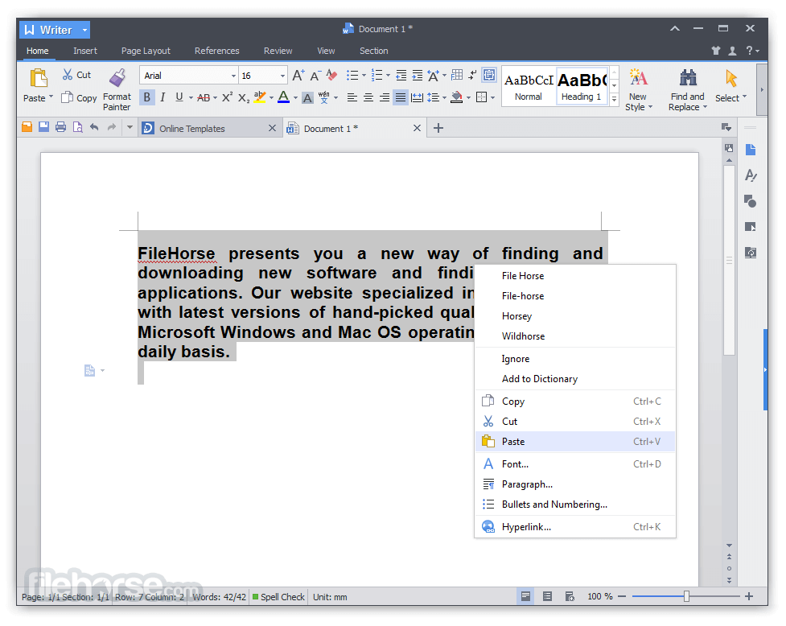The height and width of the screenshot is (626, 786).
Task: Click the Print icon in quick access toolbar
Action: 60,126
